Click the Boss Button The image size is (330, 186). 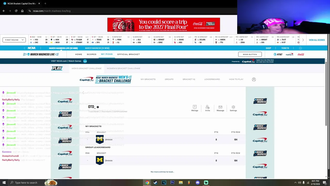250,54
